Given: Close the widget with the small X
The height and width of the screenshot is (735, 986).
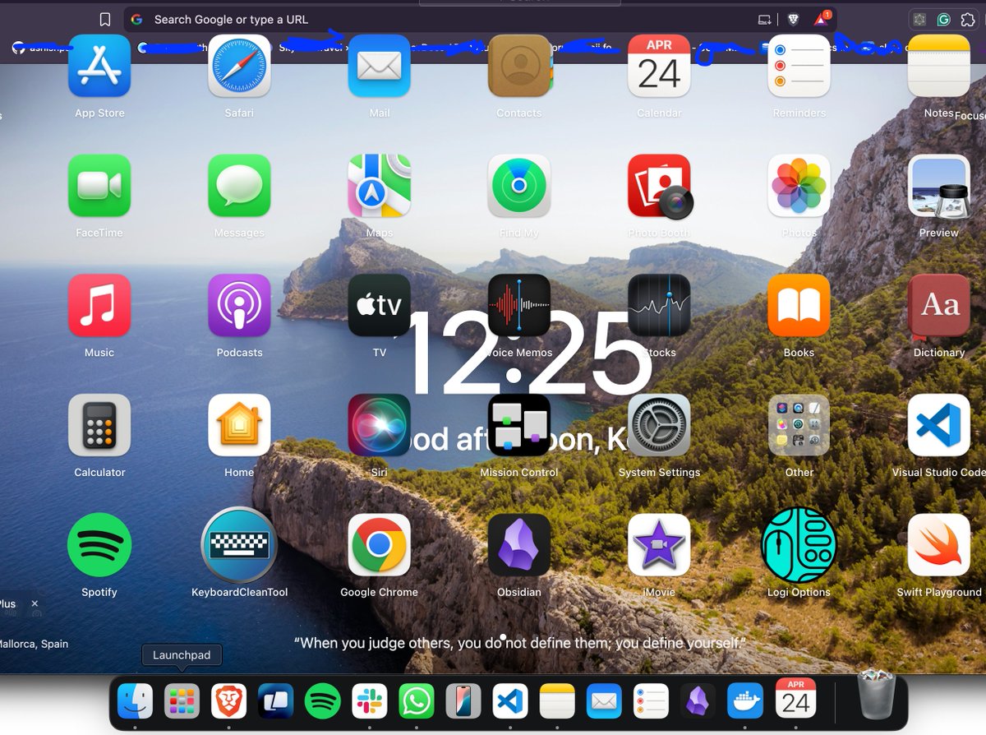Looking at the screenshot, I should click(x=35, y=603).
